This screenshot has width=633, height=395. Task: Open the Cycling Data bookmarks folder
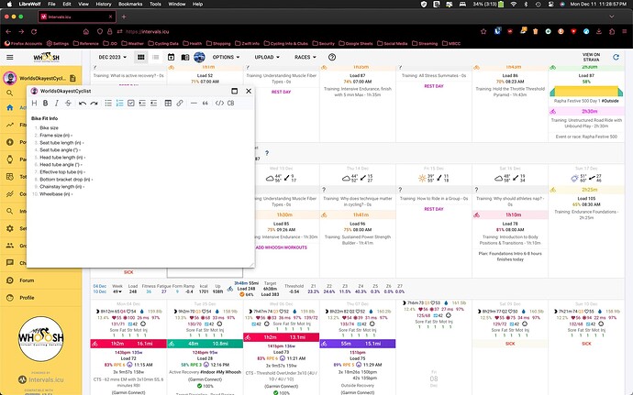pyautogui.click(x=163, y=44)
